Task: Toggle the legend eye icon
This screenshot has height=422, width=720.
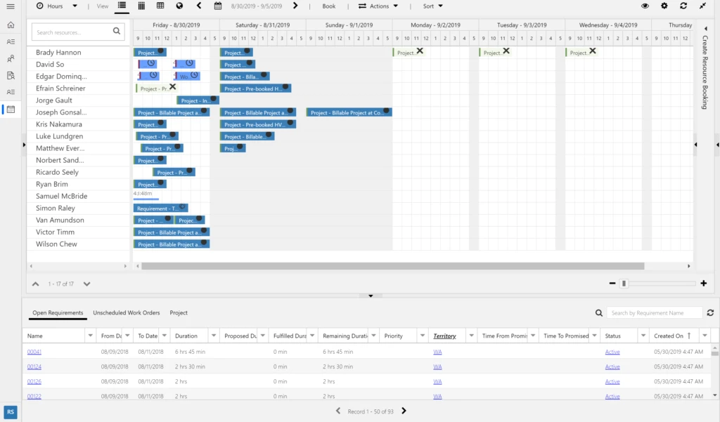Action: pyautogui.click(x=645, y=6)
